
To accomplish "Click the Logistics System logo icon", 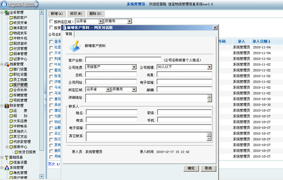I will pos(4,4).
